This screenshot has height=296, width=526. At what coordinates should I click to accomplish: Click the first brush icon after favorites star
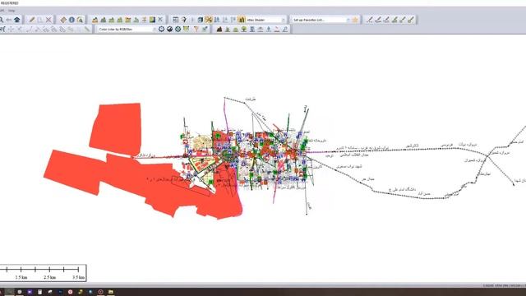point(370,20)
